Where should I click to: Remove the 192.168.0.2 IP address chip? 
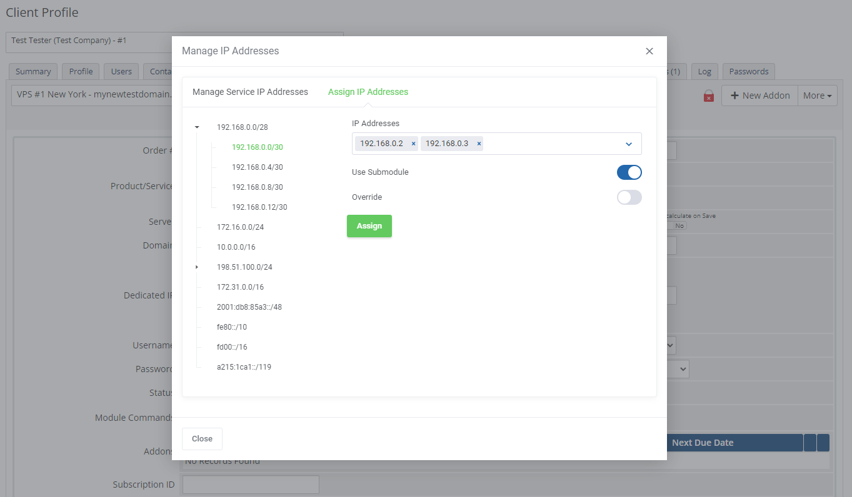pos(413,143)
